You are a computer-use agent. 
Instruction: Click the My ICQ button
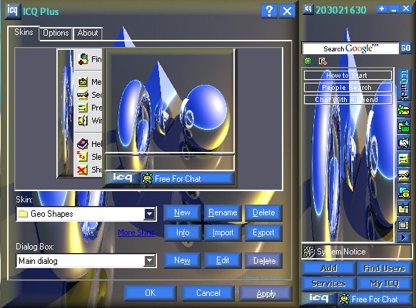(x=385, y=284)
